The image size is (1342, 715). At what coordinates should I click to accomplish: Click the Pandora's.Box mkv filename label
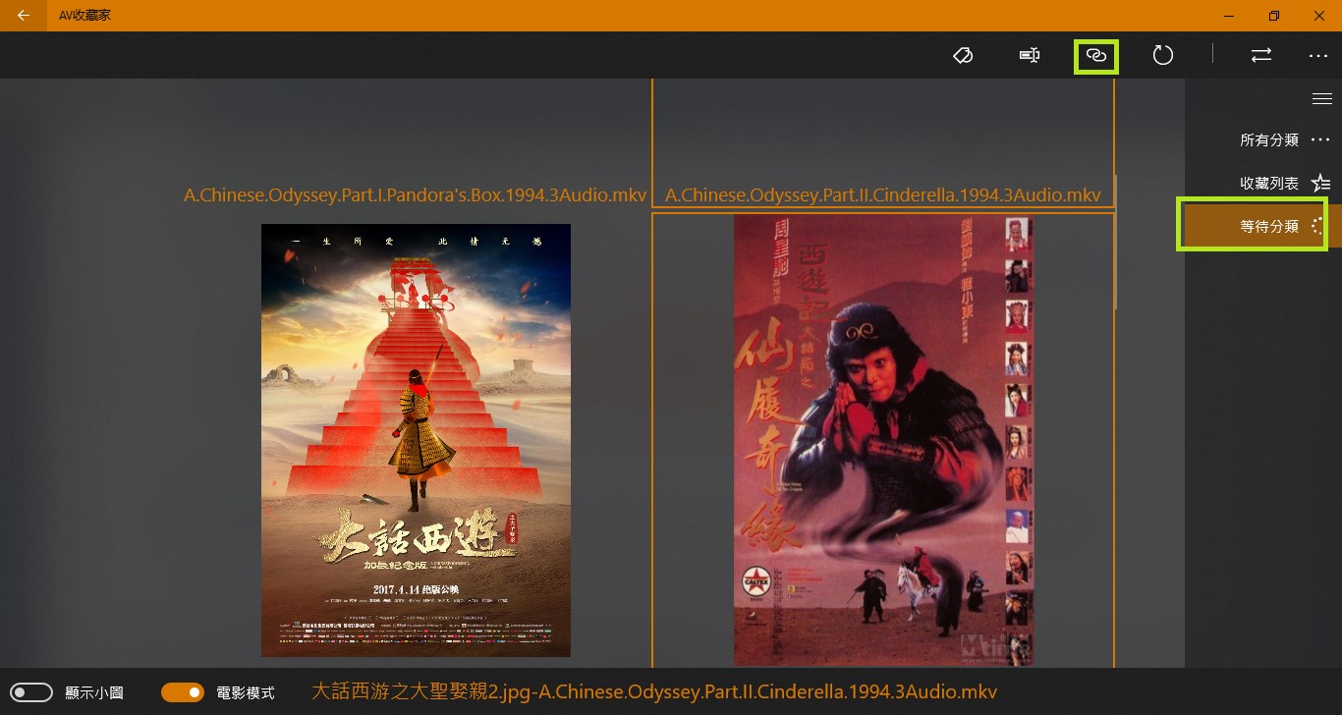pyautogui.click(x=415, y=194)
